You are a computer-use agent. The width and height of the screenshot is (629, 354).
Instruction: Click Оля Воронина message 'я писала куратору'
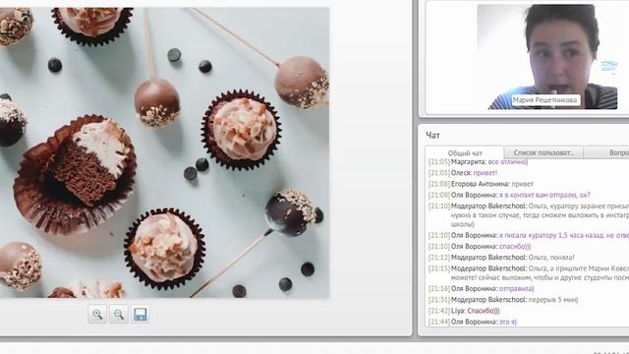pyautogui.click(x=529, y=235)
